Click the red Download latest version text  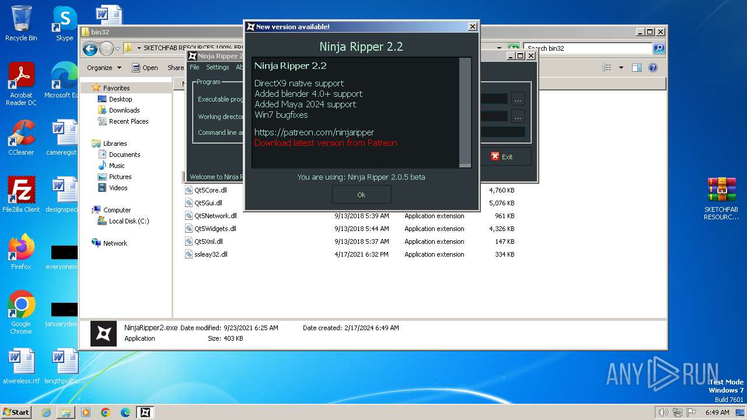pyautogui.click(x=326, y=143)
